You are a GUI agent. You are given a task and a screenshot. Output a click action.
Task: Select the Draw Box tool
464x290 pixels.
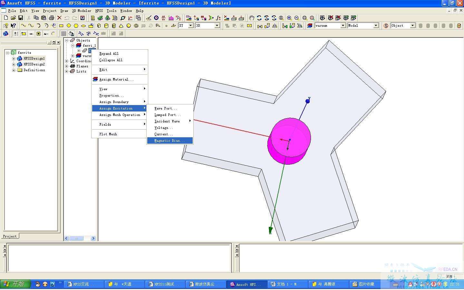[99, 25]
